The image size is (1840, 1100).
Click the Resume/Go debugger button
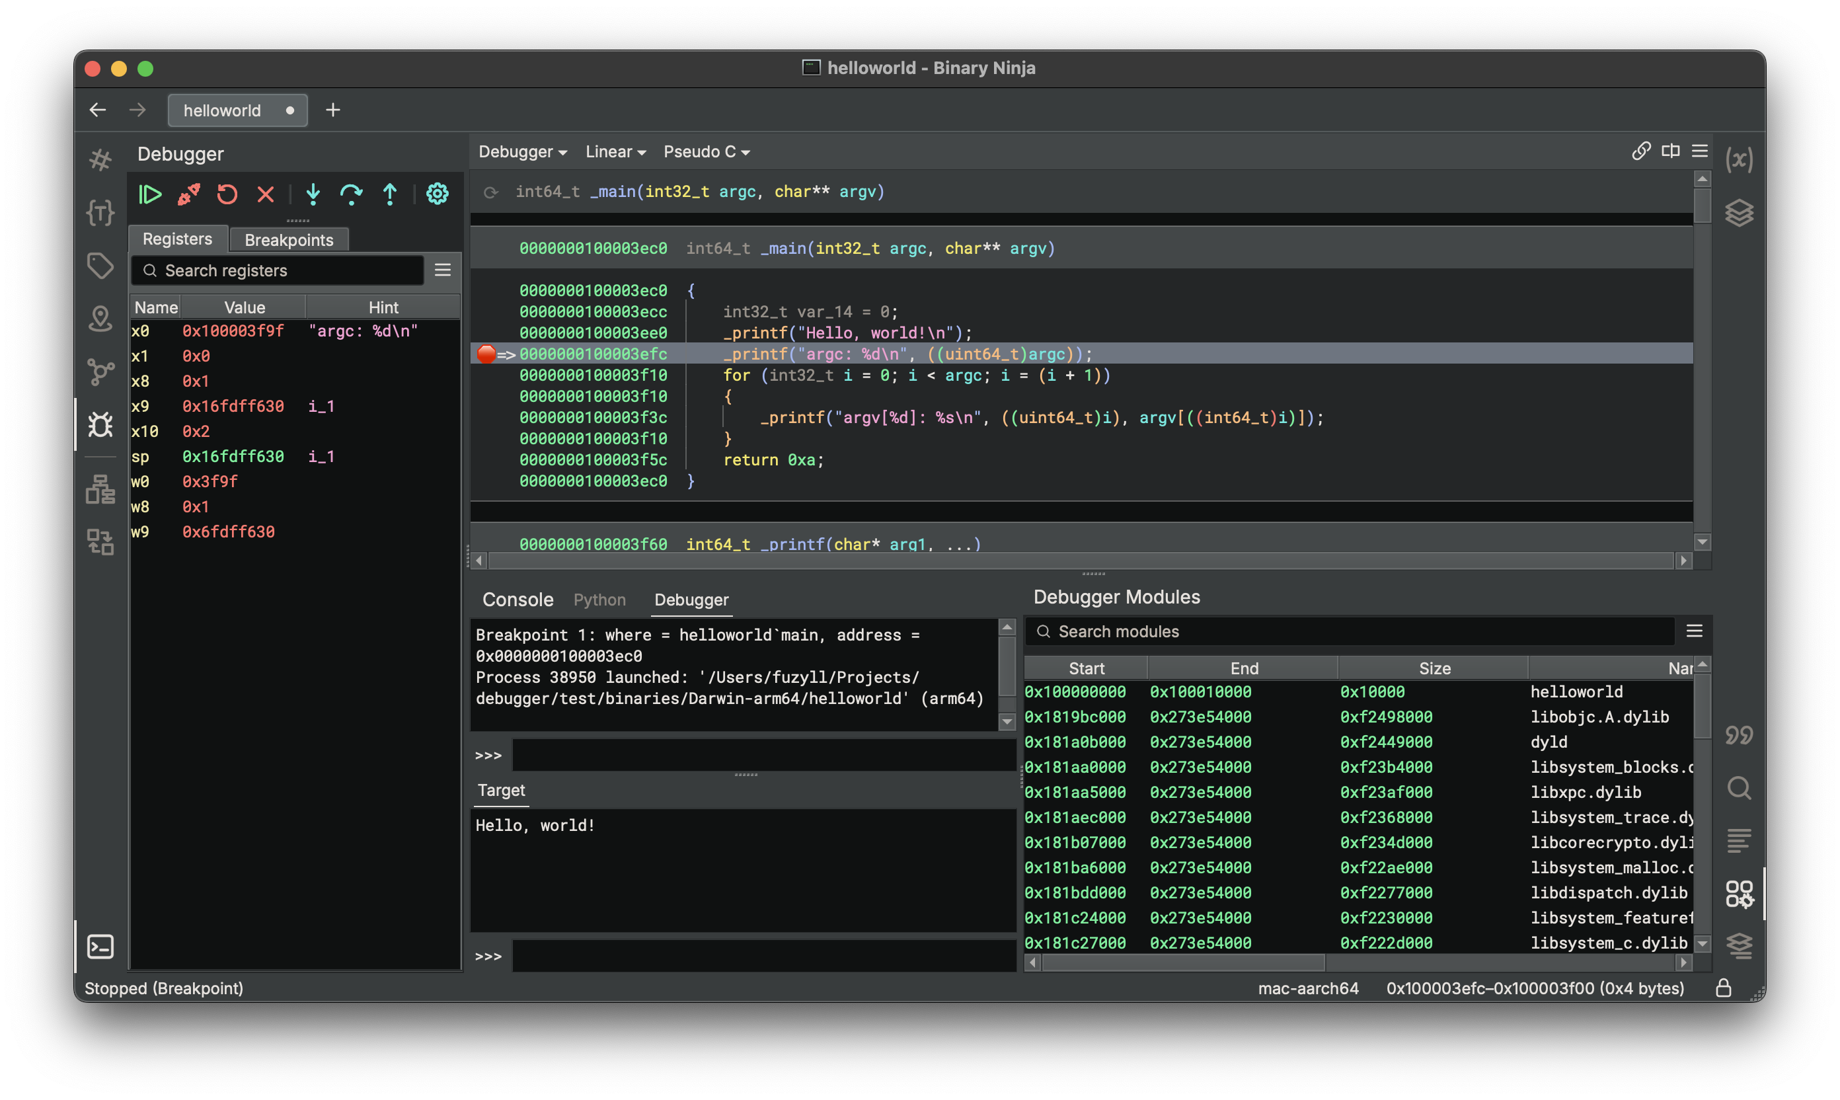(x=149, y=194)
